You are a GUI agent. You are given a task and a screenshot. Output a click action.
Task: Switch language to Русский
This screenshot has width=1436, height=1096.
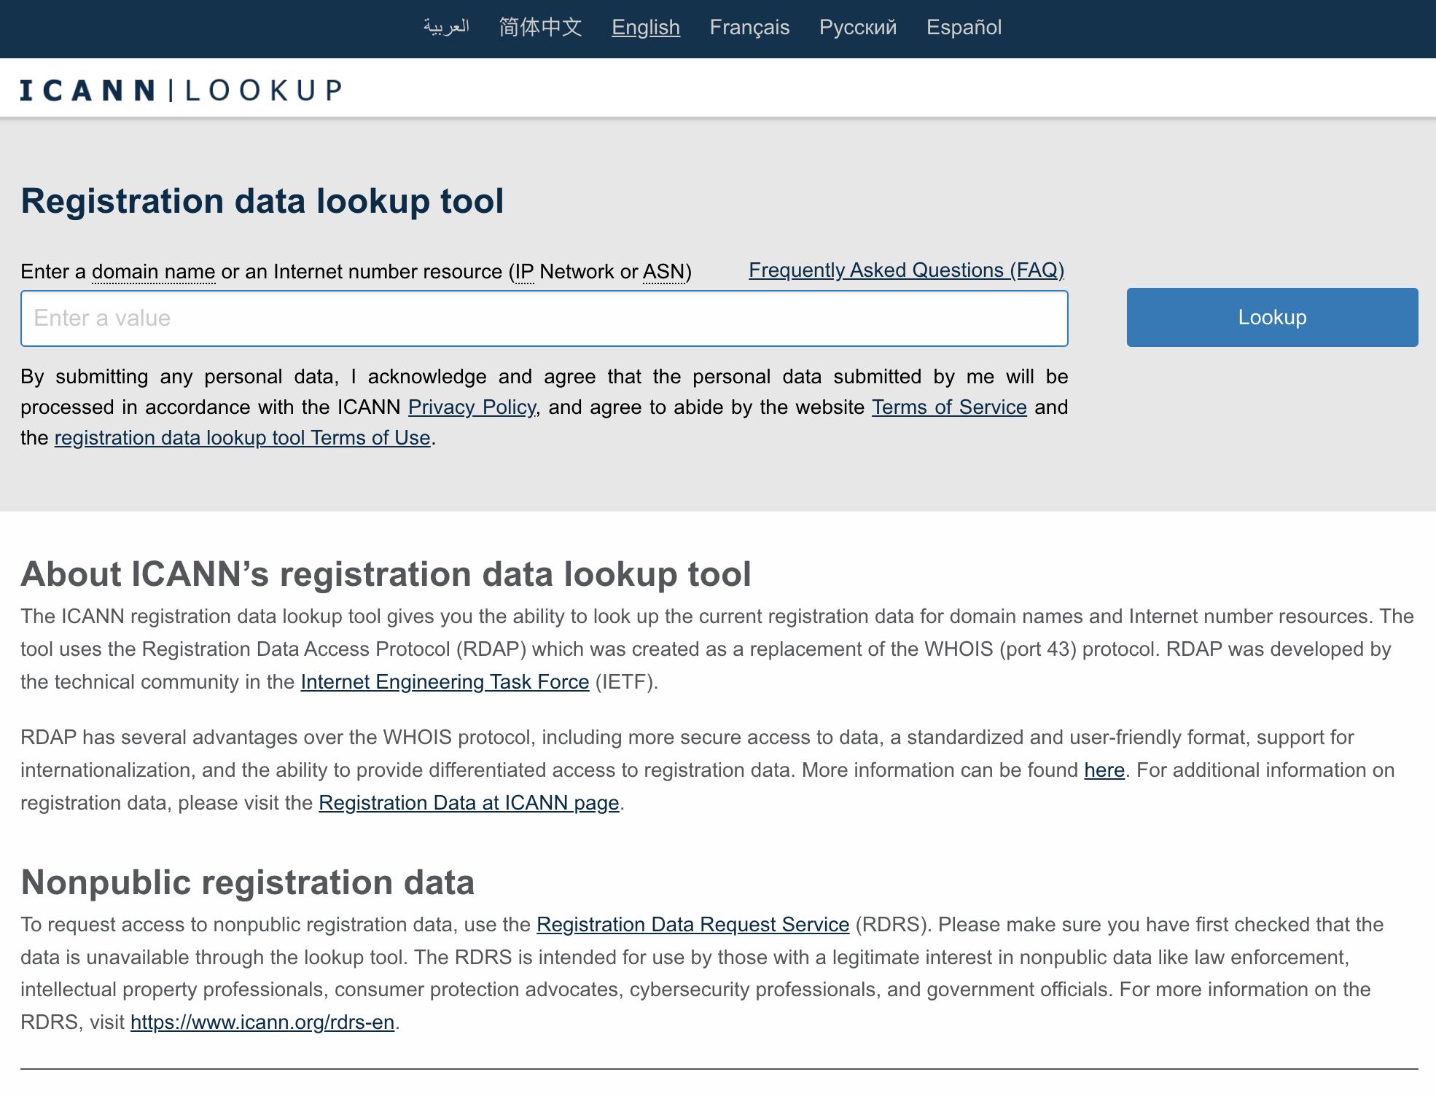pos(857,28)
